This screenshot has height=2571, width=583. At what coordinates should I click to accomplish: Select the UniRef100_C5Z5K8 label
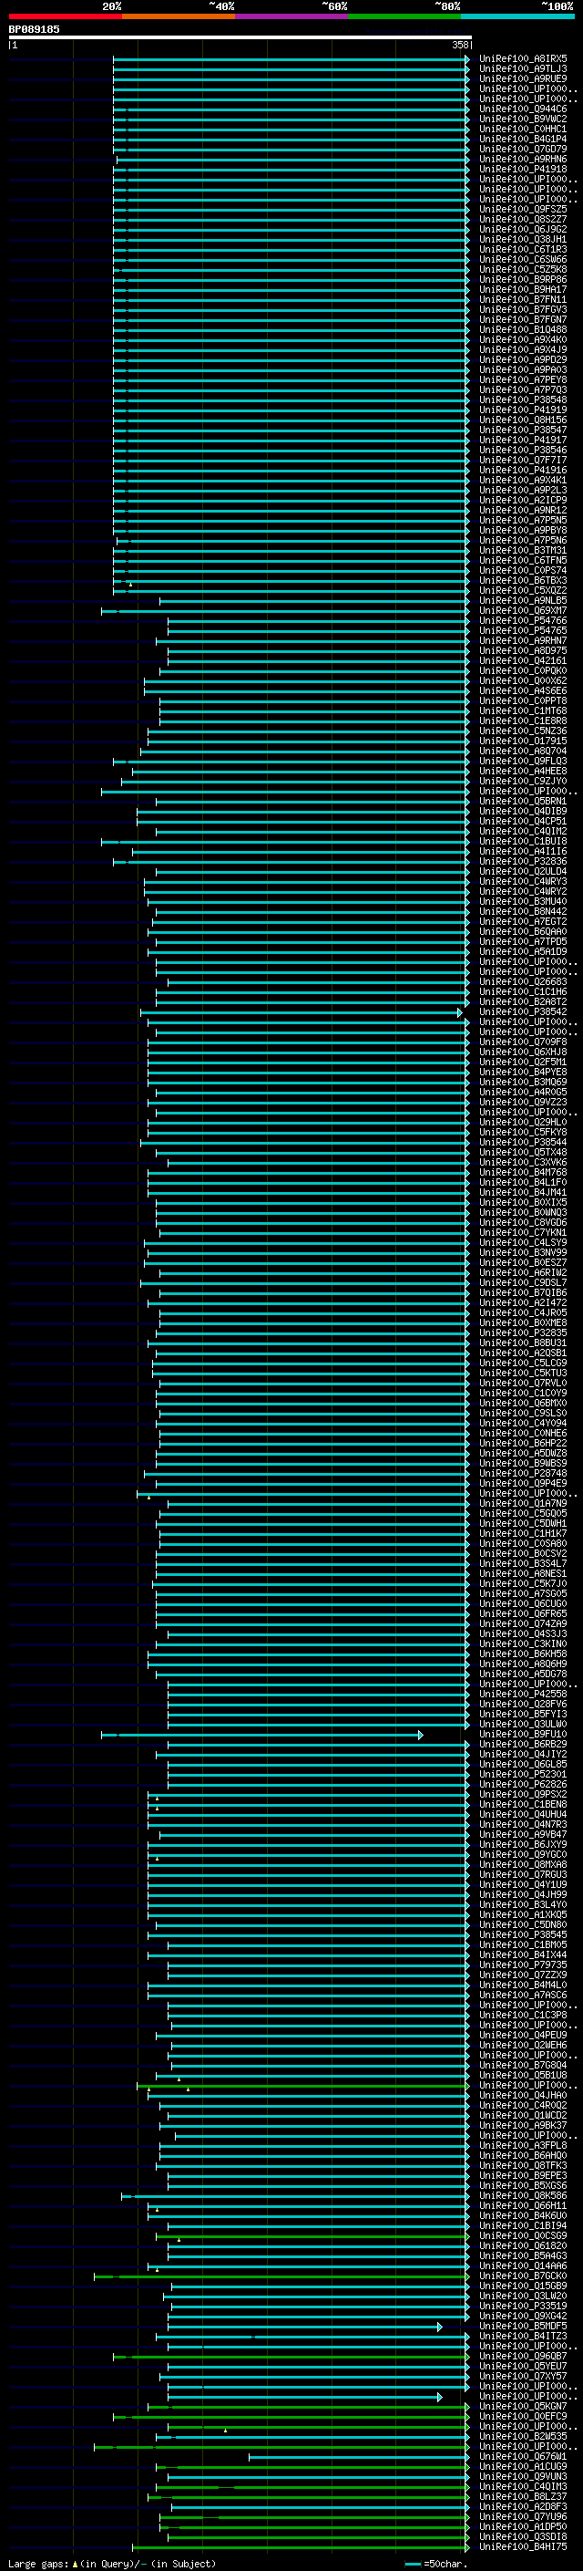(x=522, y=269)
